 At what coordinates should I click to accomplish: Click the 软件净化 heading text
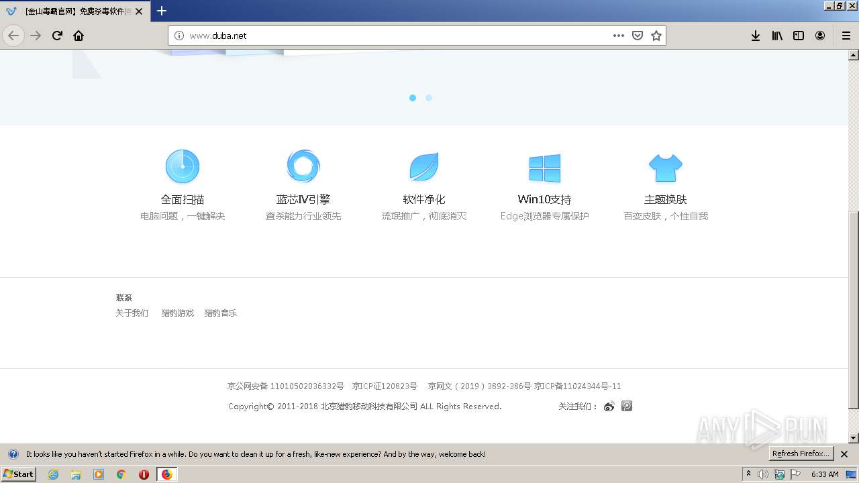[x=424, y=199]
